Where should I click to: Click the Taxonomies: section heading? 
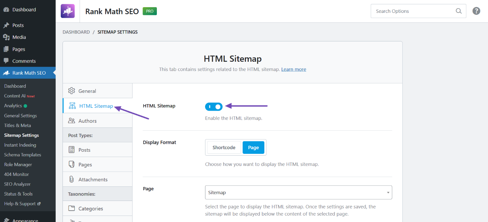click(x=82, y=194)
